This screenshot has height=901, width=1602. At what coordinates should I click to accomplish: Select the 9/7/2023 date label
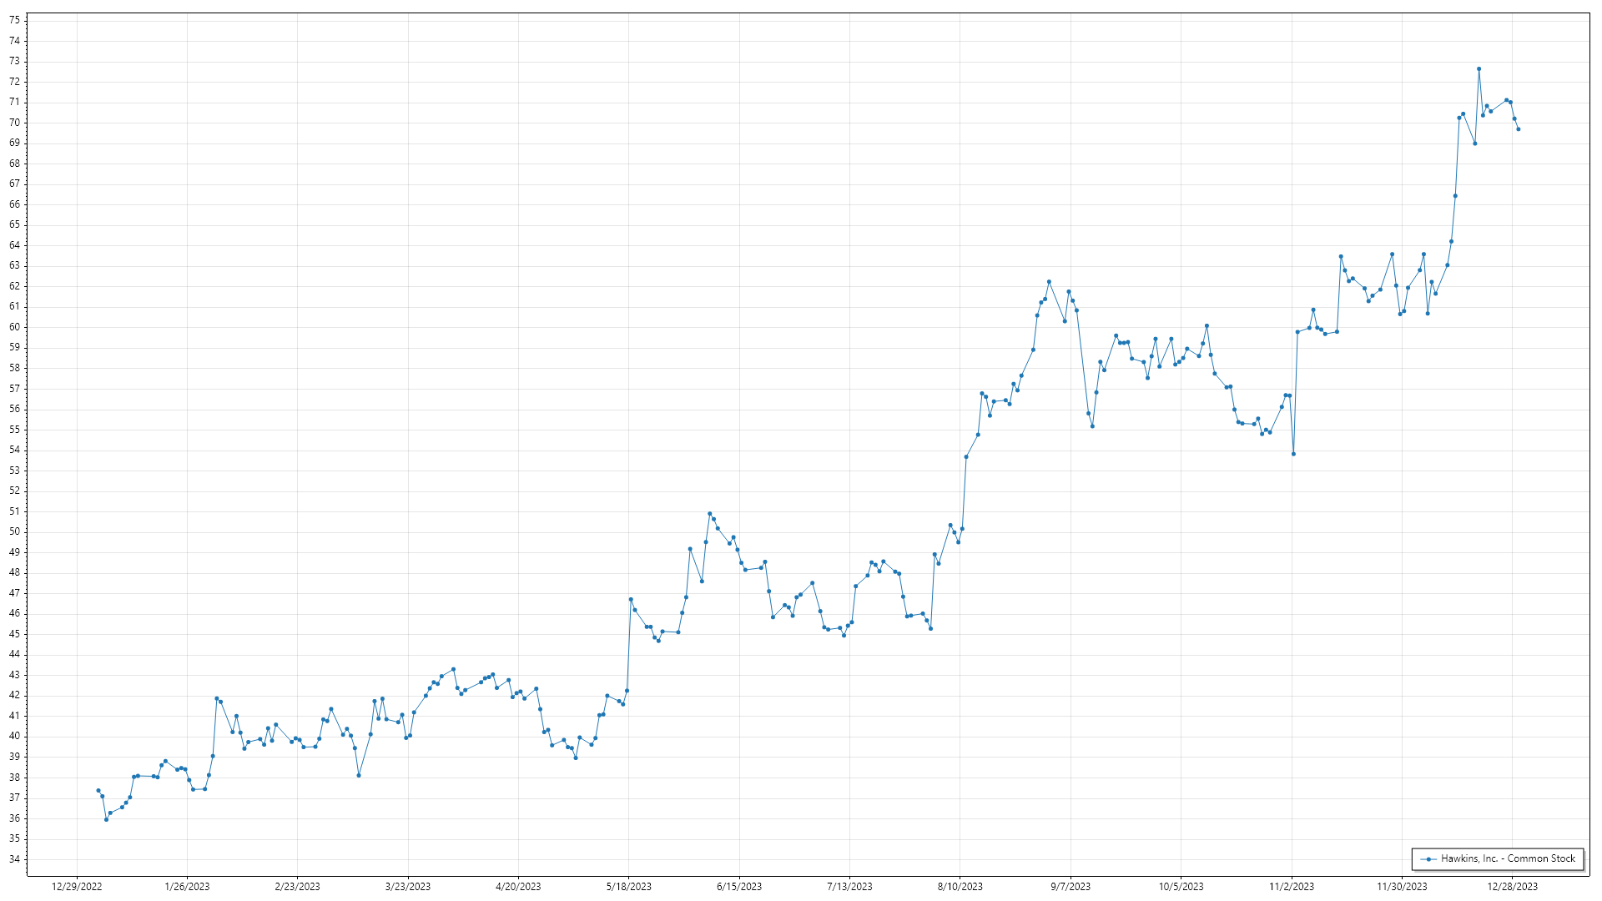coord(1071,887)
